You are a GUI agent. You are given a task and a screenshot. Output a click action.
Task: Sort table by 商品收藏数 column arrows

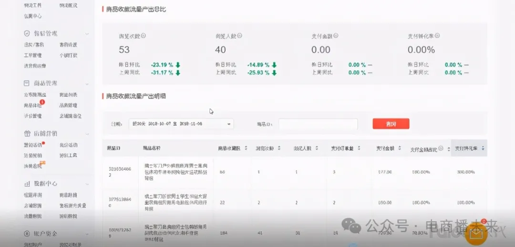tap(246, 148)
